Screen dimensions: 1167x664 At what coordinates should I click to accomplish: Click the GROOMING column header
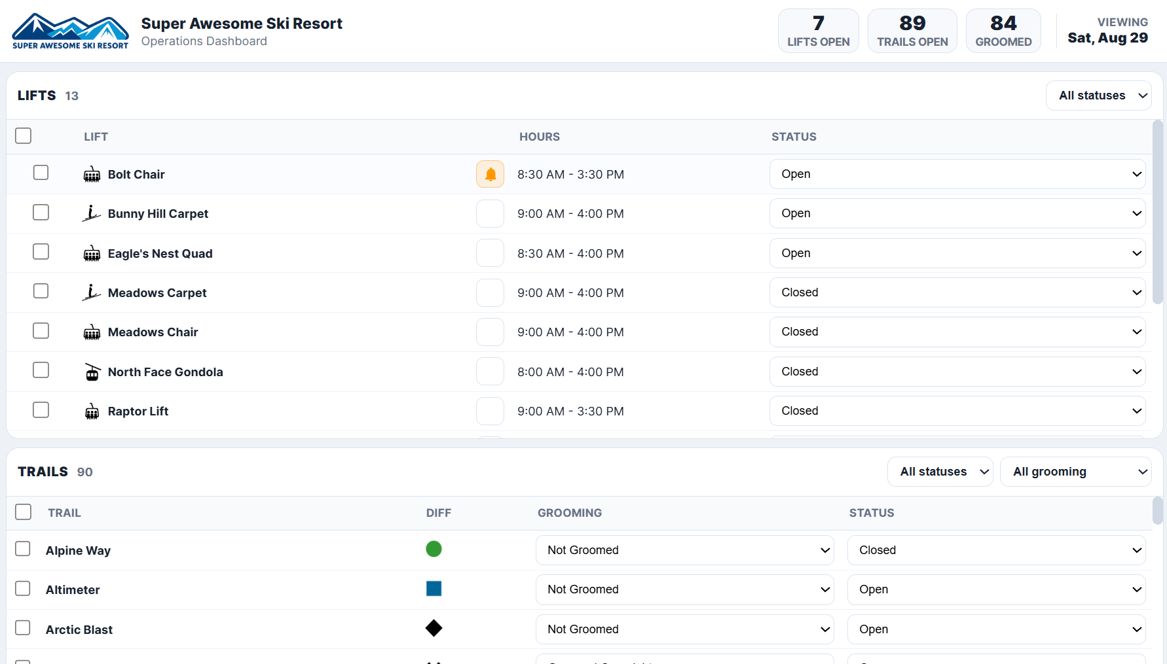click(x=570, y=513)
